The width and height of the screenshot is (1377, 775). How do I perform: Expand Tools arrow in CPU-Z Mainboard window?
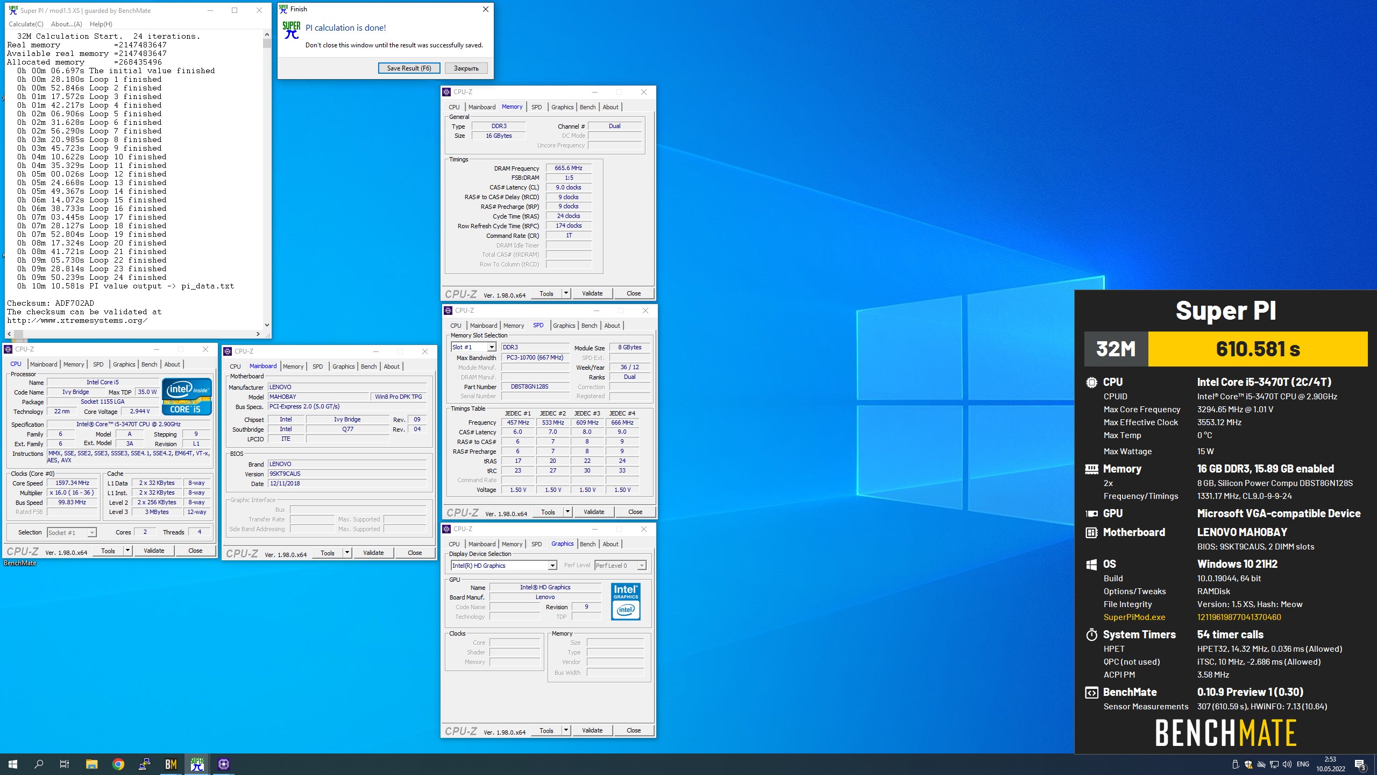[x=347, y=553]
